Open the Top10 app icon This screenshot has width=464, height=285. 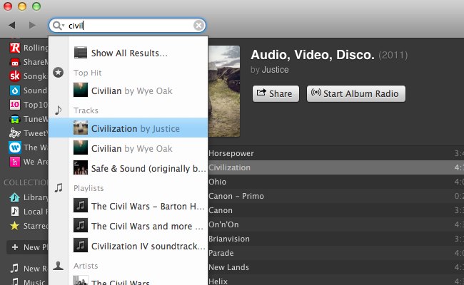coord(15,105)
